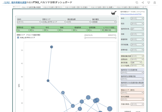The height and width of the screenshot is (112, 162).
Task: Open the FTAS website URL link
Action: 131,14
